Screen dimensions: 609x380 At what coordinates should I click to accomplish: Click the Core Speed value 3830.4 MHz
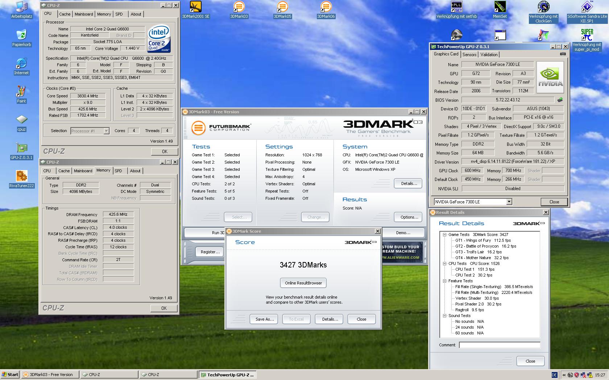tap(87, 96)
